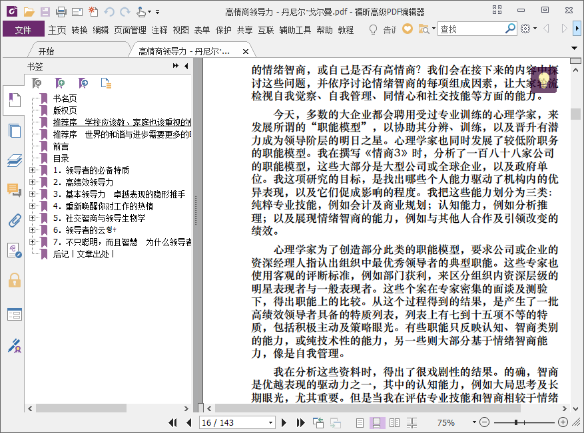584x433 pixels.
Task: Click the vertical document scrollbar thumb
Action: [x=575, y=114]
